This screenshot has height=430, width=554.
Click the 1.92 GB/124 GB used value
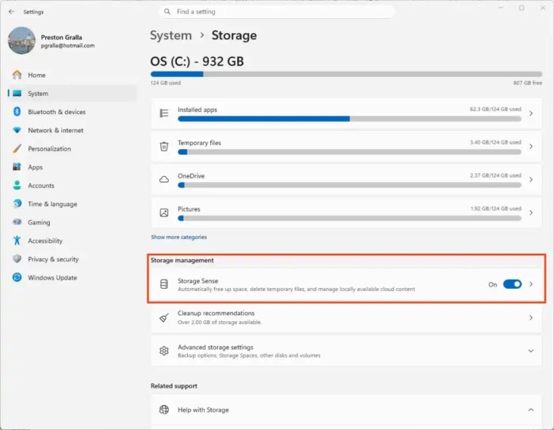(496, 208)
